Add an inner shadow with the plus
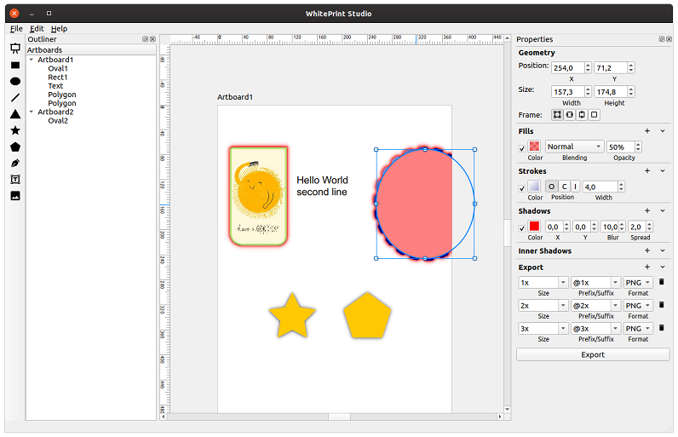The width and height of the screenshot is (678, 437). coord(647,250)
